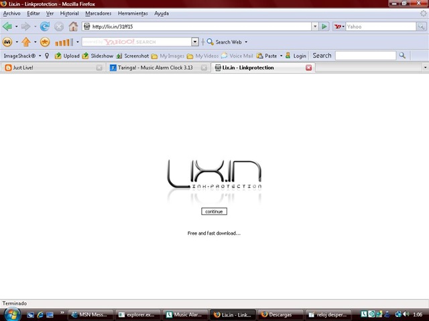The image size is (429, 321).
Task: Open the ImageShack dropdown menu
Action: tap(40, 56)
